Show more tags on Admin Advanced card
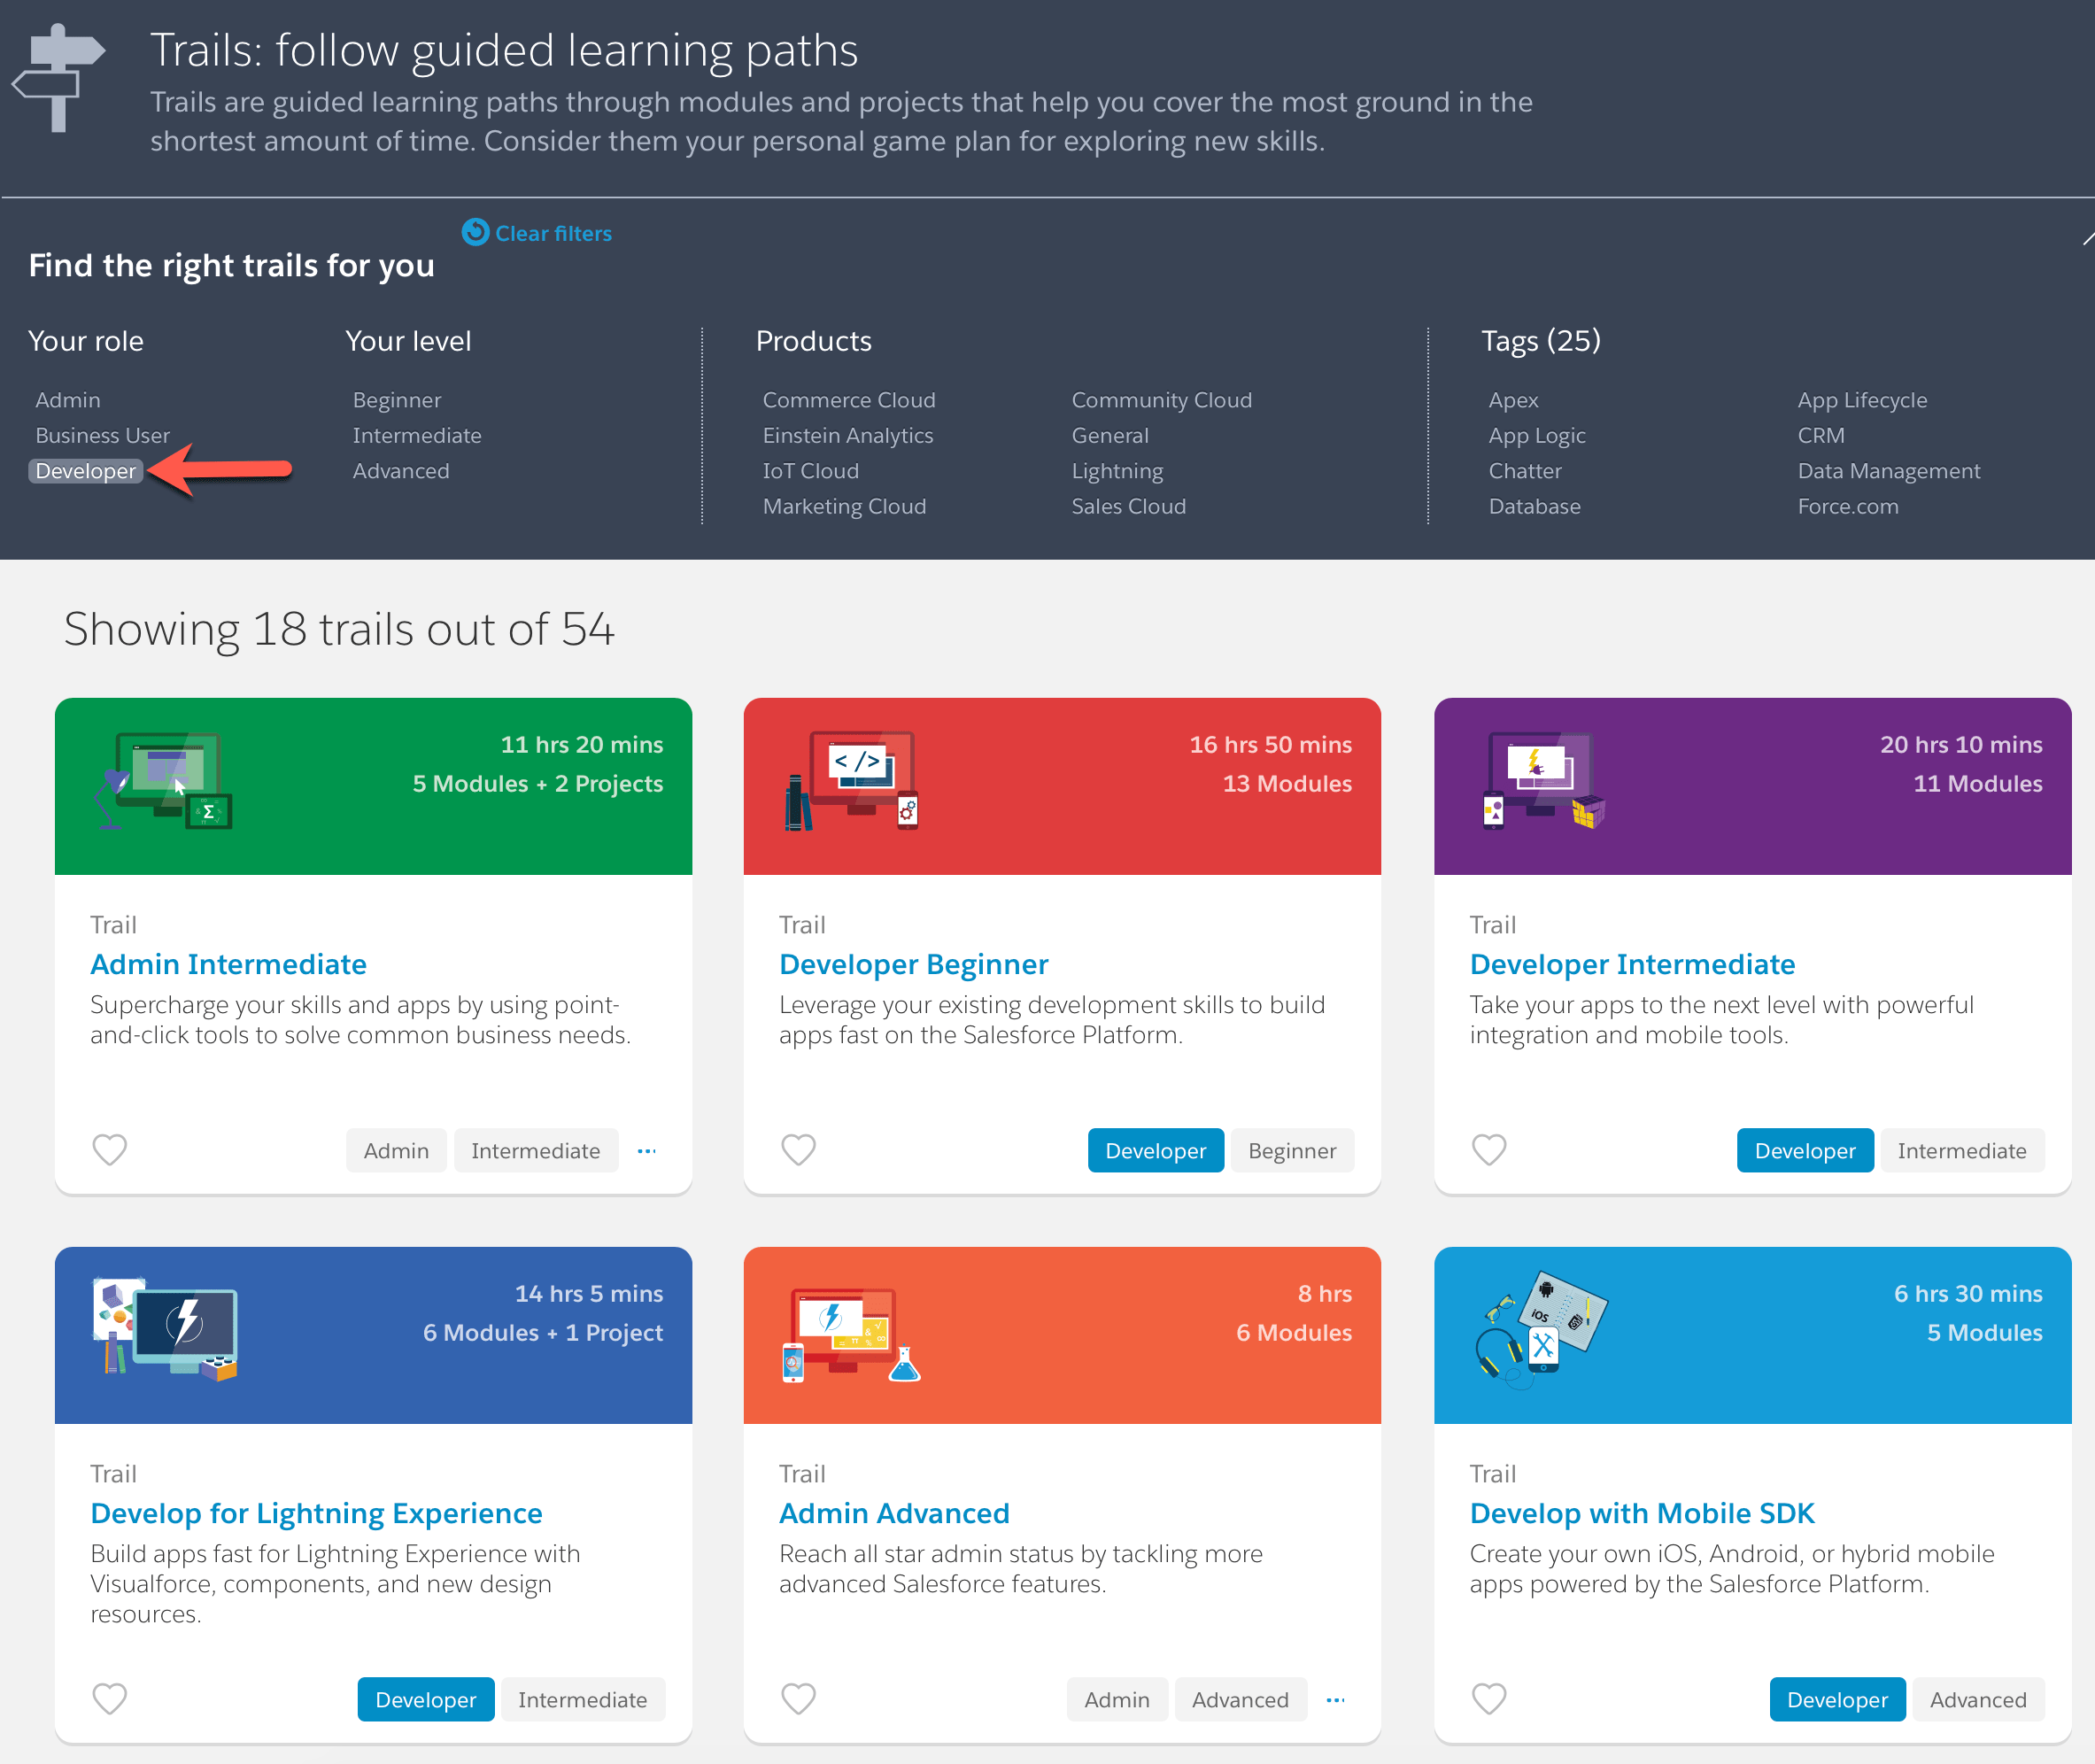 click(x=1335, y=1700)
